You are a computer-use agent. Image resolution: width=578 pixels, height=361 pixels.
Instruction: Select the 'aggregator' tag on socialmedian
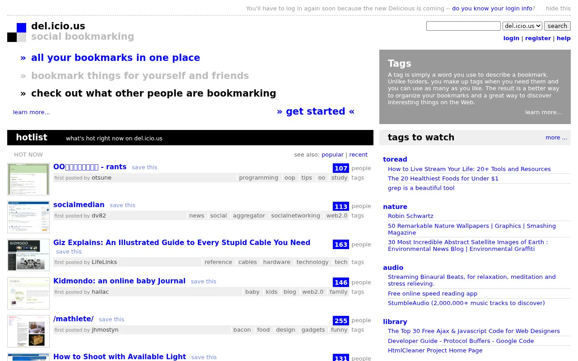[x=249, y=216]
